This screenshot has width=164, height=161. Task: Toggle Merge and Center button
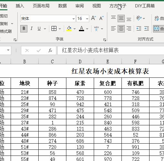(x=159, y=29)
